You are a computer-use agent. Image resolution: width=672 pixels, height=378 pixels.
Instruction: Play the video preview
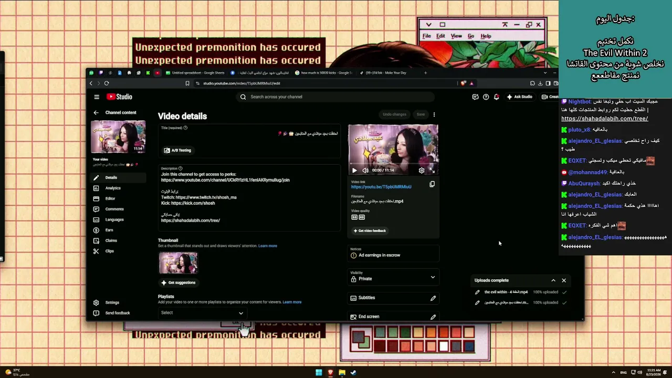click(x=354, y=170)
